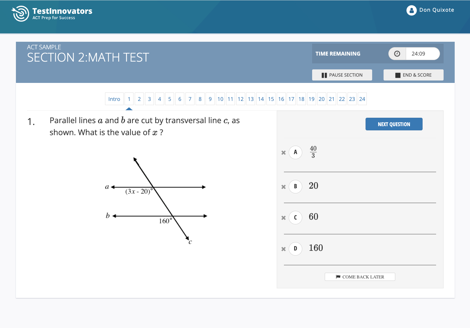
Task: Click the clock icon beside the timer
Action: pyautogui.click(x=397, y=54)
